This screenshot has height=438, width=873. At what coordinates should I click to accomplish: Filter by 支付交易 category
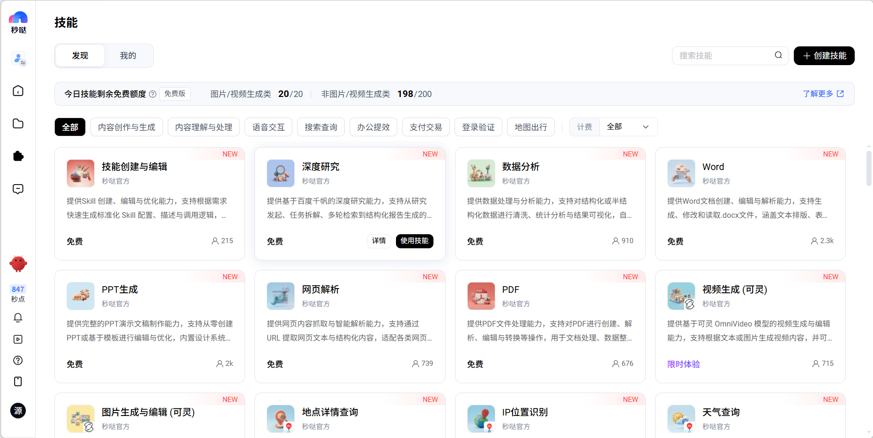[426, 127]
